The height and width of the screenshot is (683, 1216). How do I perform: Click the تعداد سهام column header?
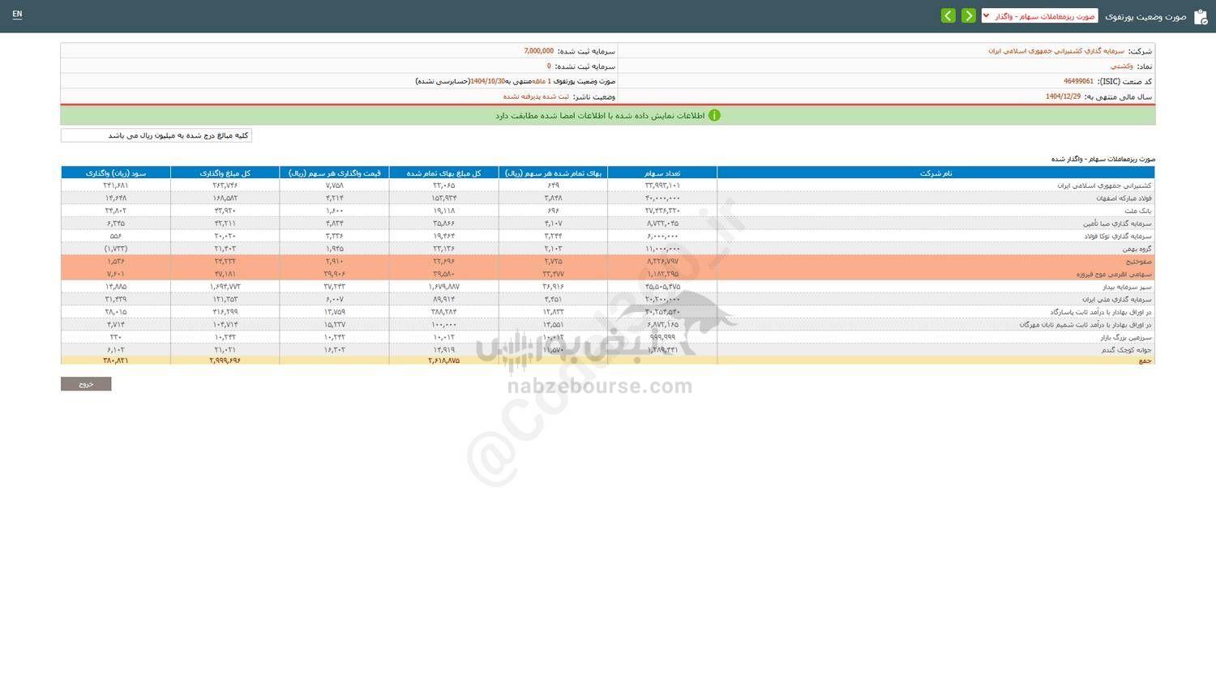[662, 173]
